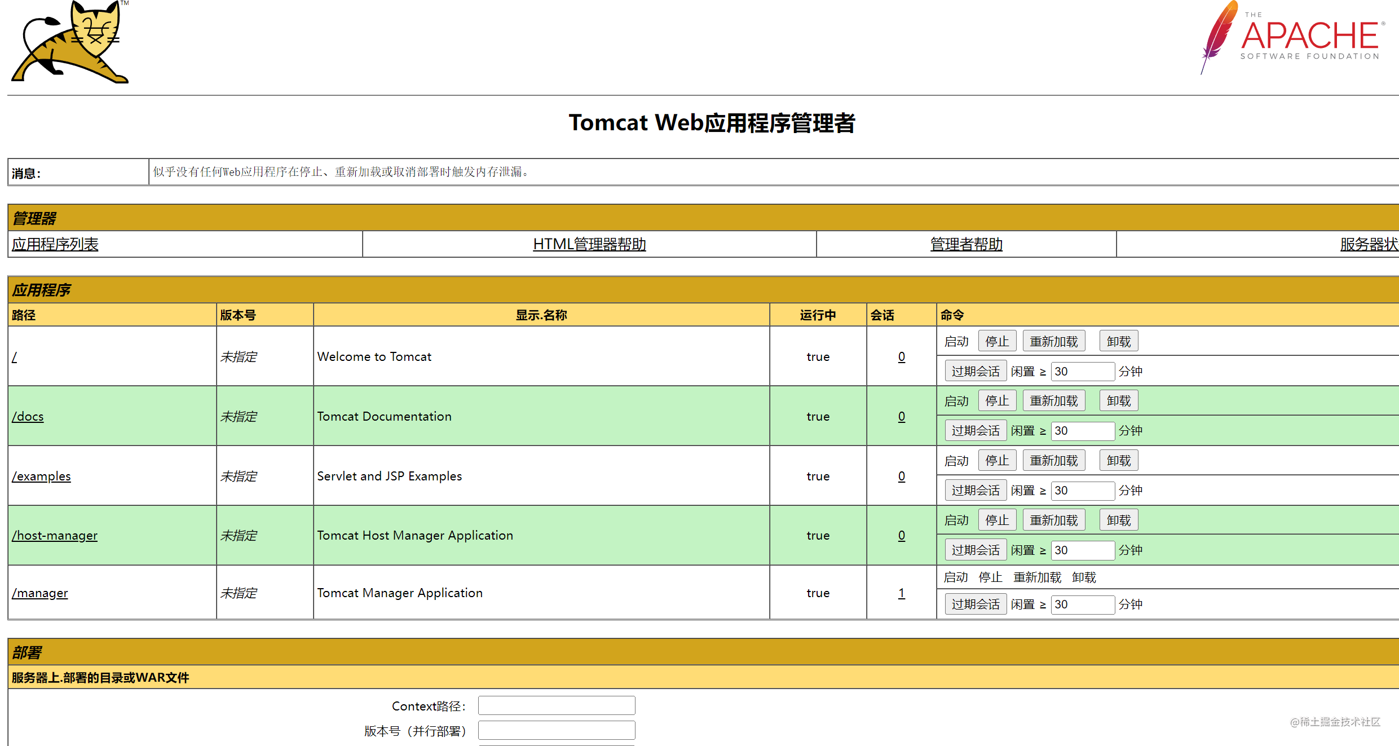The height and width of the screenshot is (746, 1399).
Task: Reload the Tomcat Documentation application
Action: click(1053, 400)
